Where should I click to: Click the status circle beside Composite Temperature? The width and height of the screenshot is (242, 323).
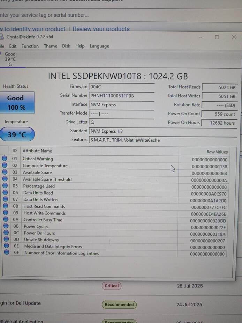(x=5, y=166)
